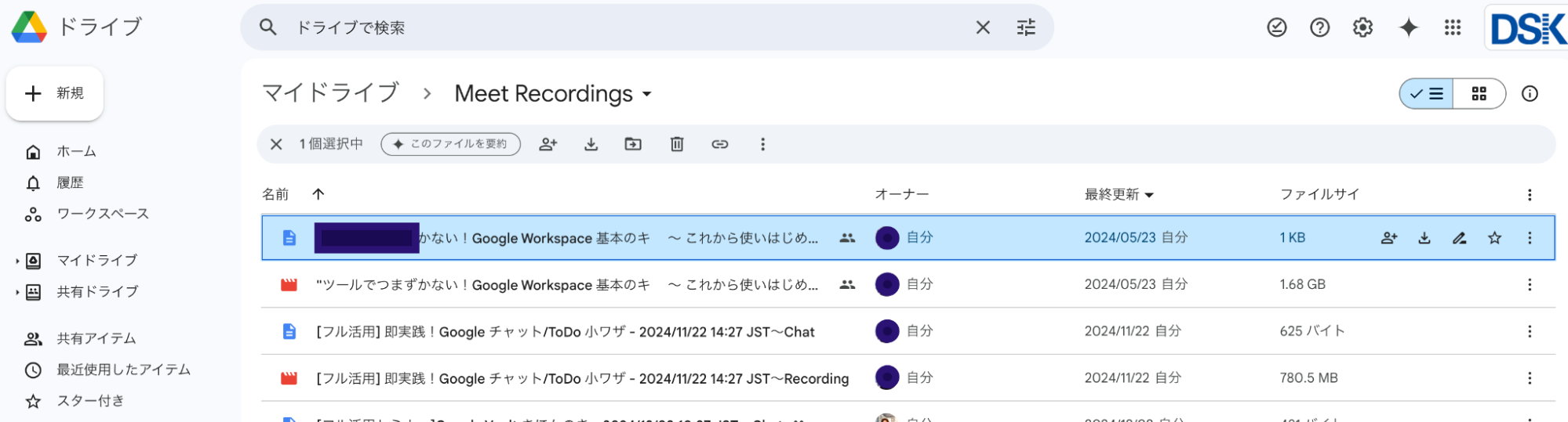Open ワークスペース in the sidebar
The image size is (1568, 422).
[103, 214]
